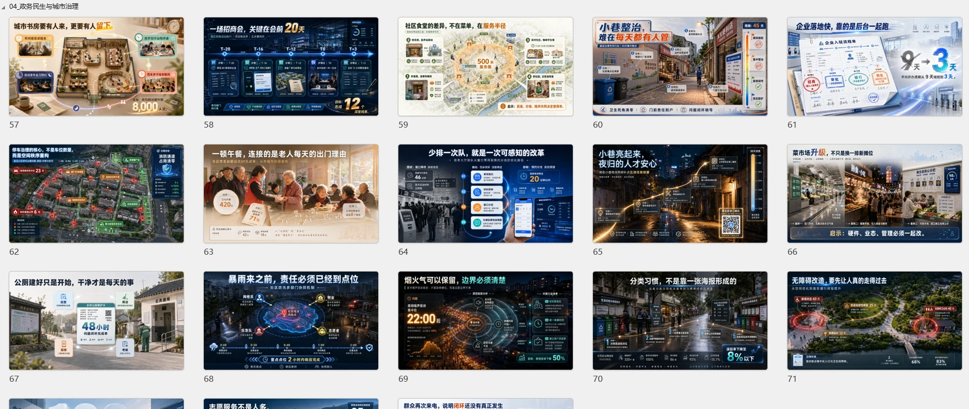Image resolution: width=969 pixels, height=409 pixels.
Task: Click slide number label 65
Action: point(598,252)
